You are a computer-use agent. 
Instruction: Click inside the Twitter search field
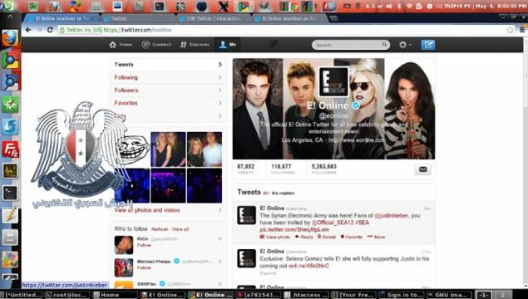(x=347, y=45)
